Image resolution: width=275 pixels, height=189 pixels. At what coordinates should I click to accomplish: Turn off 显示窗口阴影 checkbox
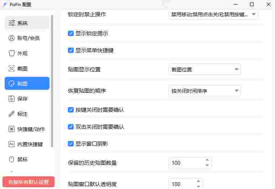pyautogui.click(x=71, y=144)
